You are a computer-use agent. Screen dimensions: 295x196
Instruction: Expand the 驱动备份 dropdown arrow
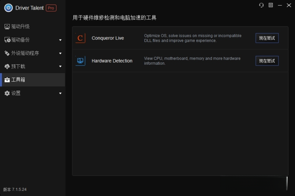click(60, 40)
